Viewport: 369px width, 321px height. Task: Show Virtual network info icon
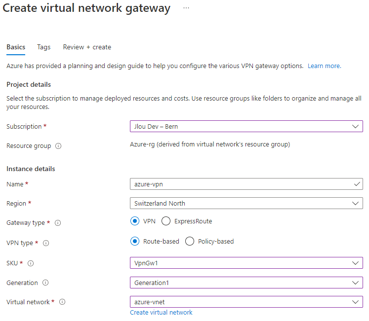(x=62, y=302)
